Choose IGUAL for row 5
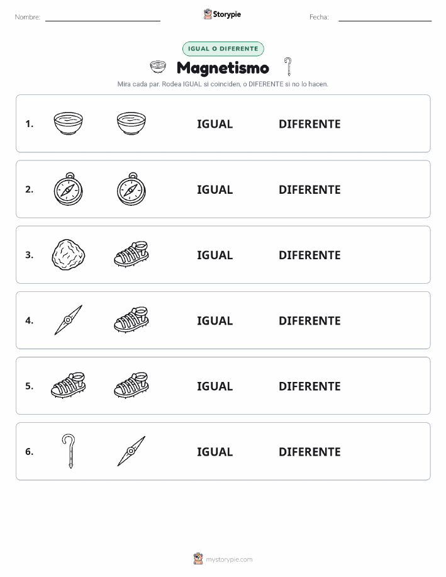The height and width of the screenshot is (577, 446). [215, 386]
